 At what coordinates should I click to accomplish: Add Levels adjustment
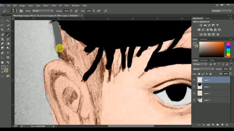pyautogui.click(x=205, y=25)
